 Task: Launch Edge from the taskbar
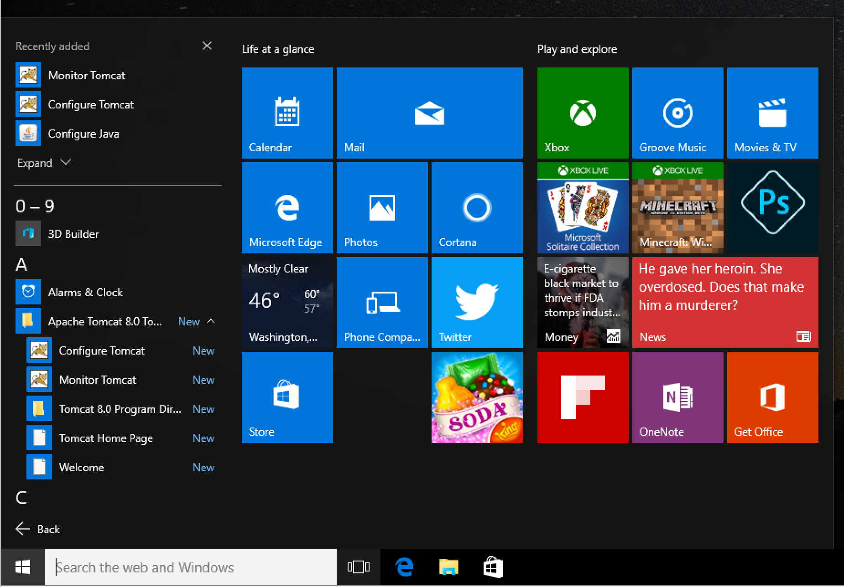(404, 567)
